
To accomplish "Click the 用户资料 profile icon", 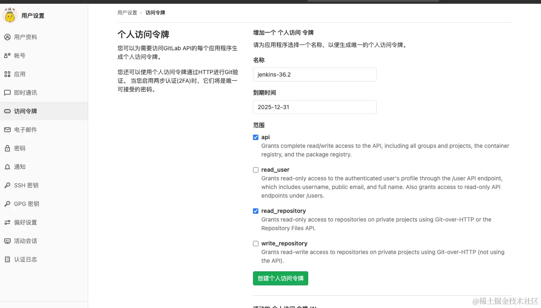I will (7, 37).
